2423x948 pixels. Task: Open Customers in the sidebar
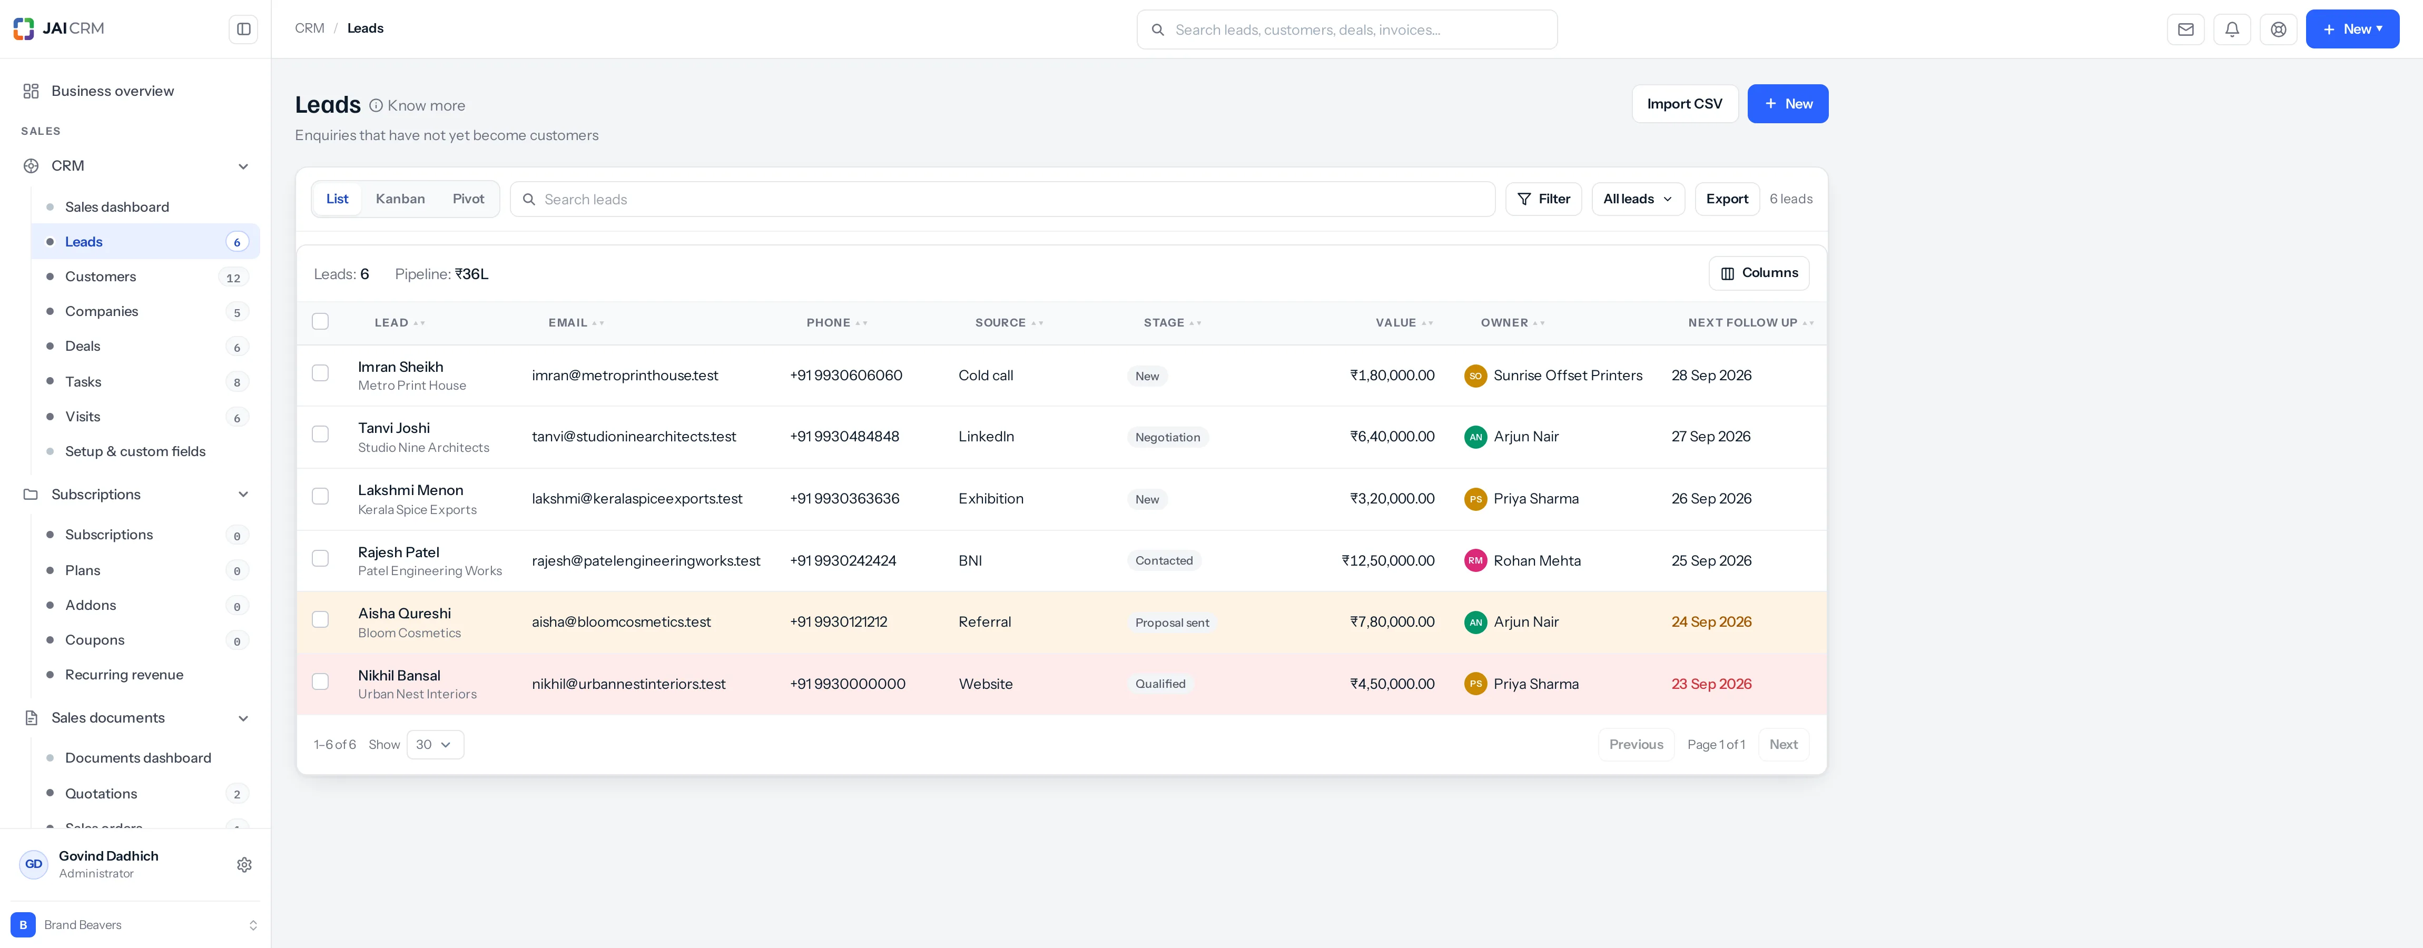146,276
